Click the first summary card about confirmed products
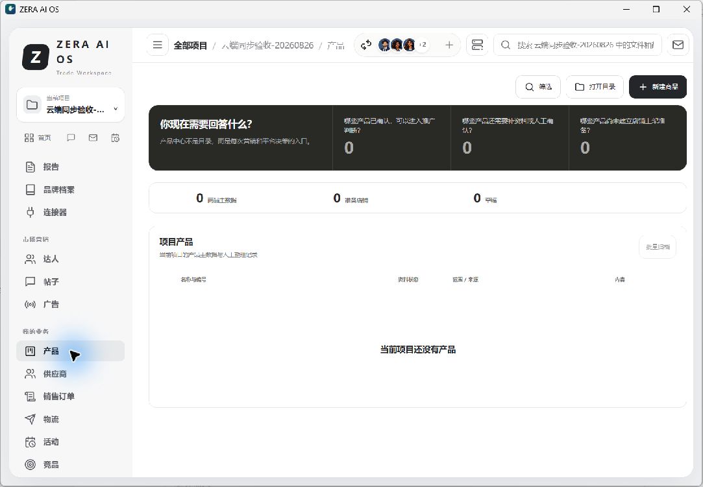The height and width of the screenshot is (487, 703). click(391, 137)
